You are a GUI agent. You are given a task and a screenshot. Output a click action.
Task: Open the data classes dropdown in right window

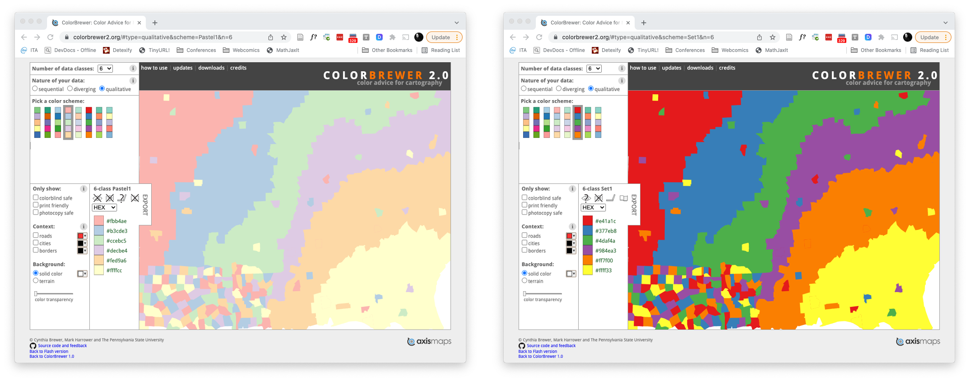(x=594, y=69)
